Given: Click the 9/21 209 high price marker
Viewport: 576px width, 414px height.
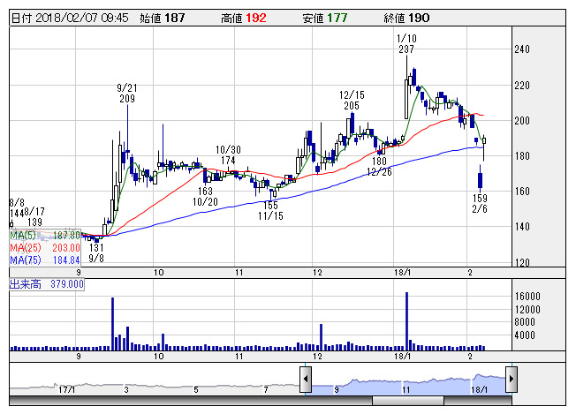Looking at the screenshot, I should click(127, 94).
